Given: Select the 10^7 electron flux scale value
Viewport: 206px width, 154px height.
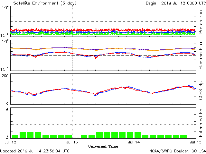Looking at the screenshot, I should pos(5,42).
